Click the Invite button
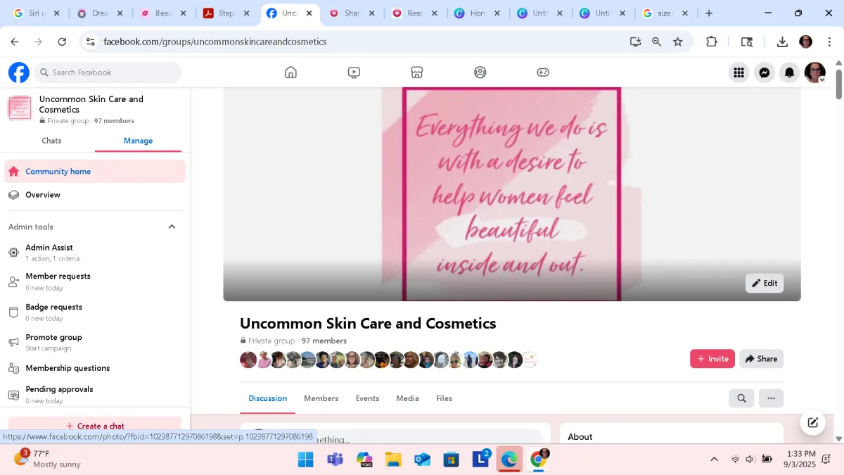844x475 pixels. [712, 359]
